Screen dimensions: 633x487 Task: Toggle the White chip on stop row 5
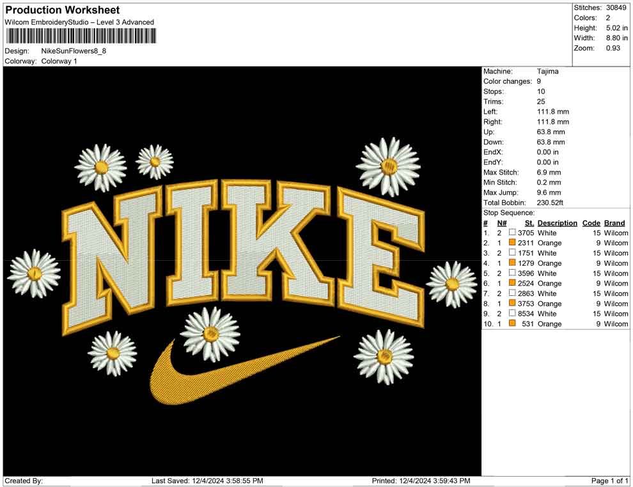(x=512, y=273)
